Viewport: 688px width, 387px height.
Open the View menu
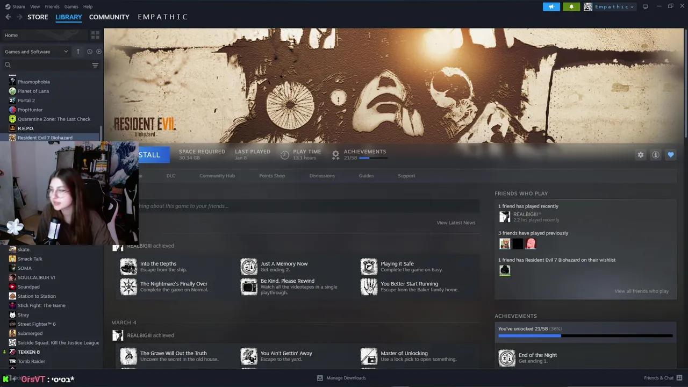tap(35, 6)
